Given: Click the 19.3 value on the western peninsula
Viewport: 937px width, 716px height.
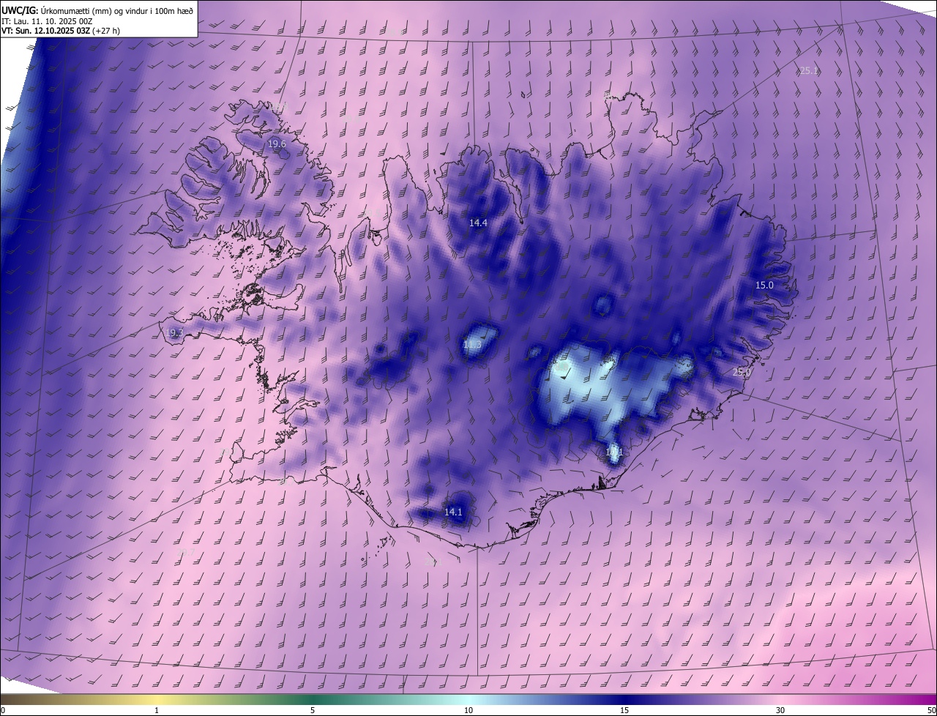Looking at the screenshot, I should 174,332.
